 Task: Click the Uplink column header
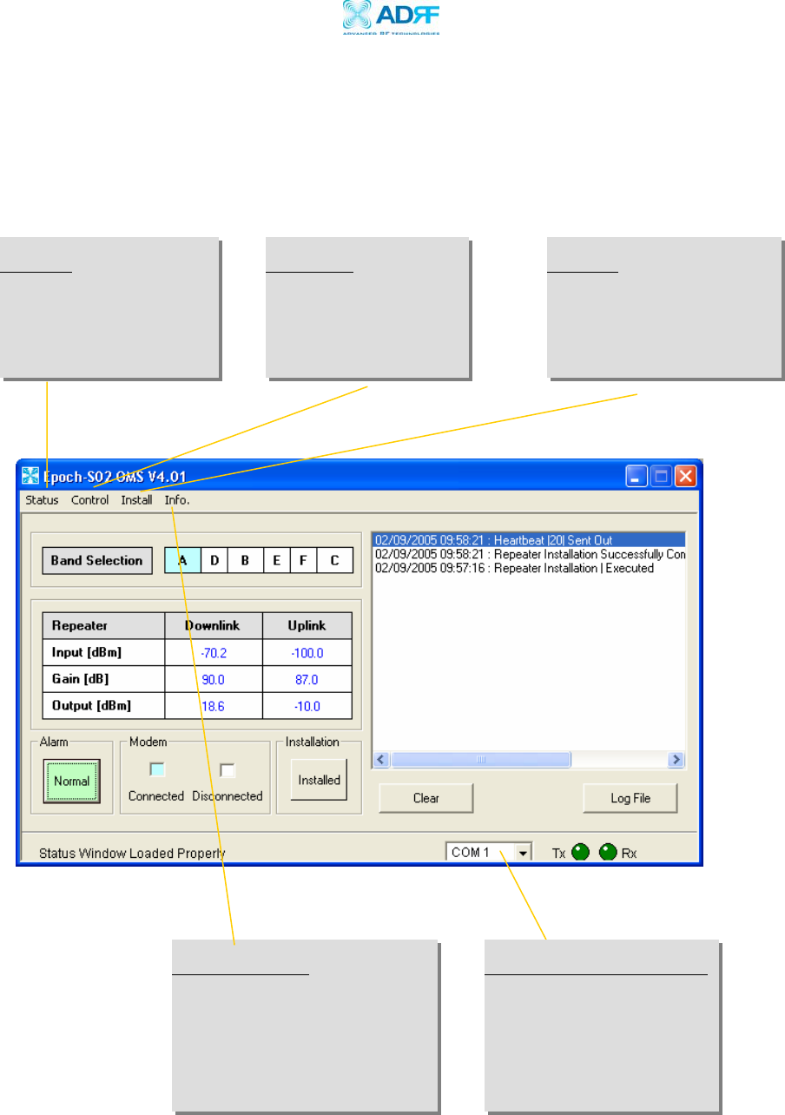[307, 625]
